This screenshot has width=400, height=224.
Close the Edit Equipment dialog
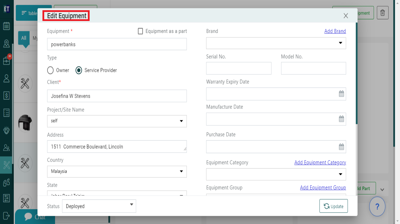346,16
